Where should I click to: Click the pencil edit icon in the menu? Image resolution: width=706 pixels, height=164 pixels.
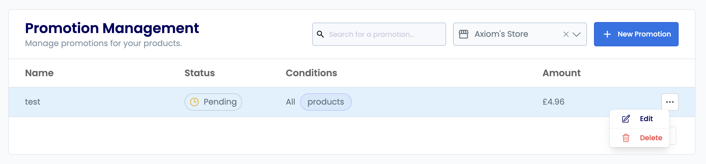pos(626,119)
